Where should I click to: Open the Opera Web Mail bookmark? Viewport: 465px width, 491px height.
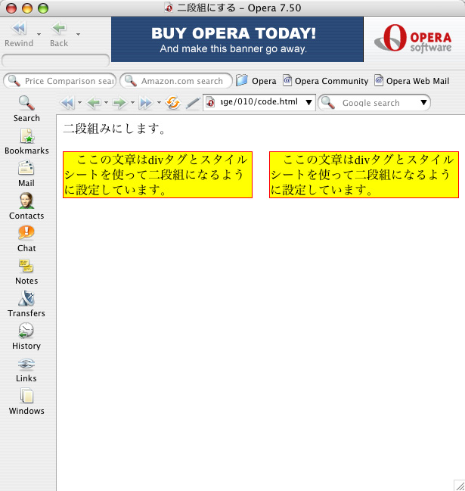412,81
